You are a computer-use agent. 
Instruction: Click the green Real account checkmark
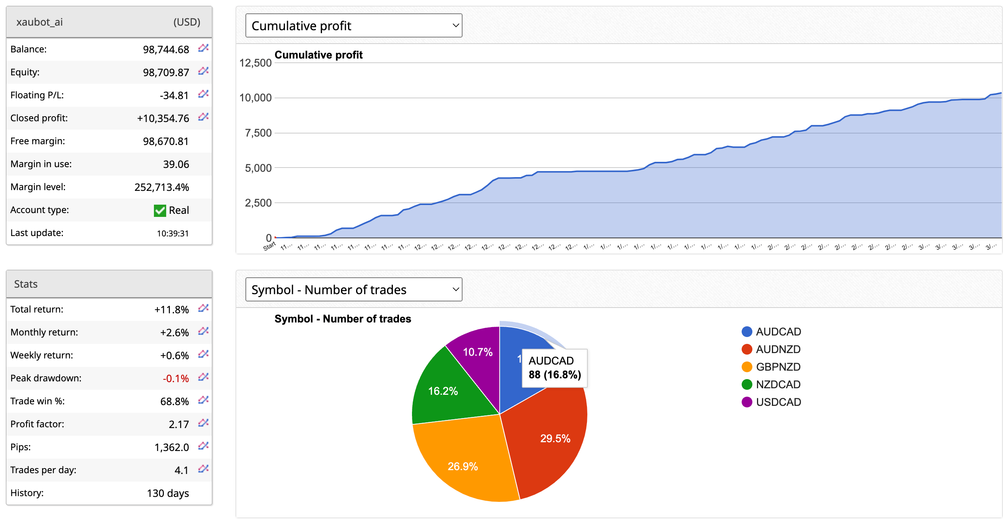tap(160, 211)
